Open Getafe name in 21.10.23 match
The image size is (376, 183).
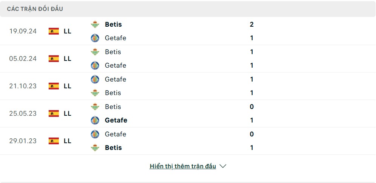point(115,79)
